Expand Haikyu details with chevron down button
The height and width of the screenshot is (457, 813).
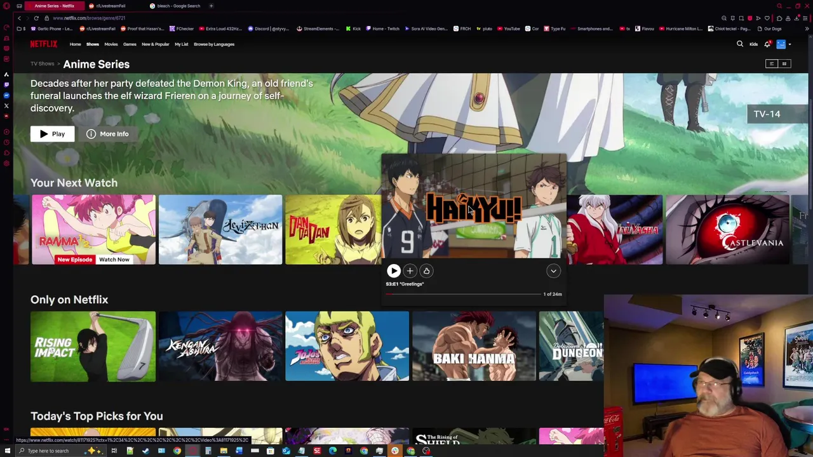[x=553, y=271]
